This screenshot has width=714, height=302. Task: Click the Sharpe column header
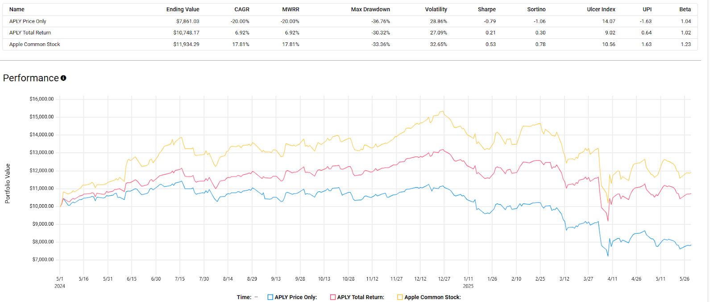(487, 9)
